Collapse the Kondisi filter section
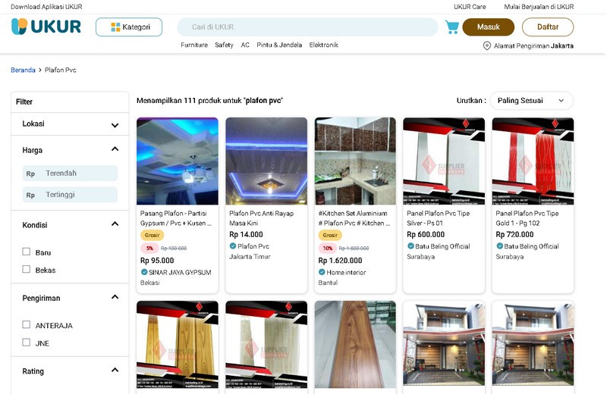Image resolution: width=607 pixels, height=394 pixels. tap(115, 224)
